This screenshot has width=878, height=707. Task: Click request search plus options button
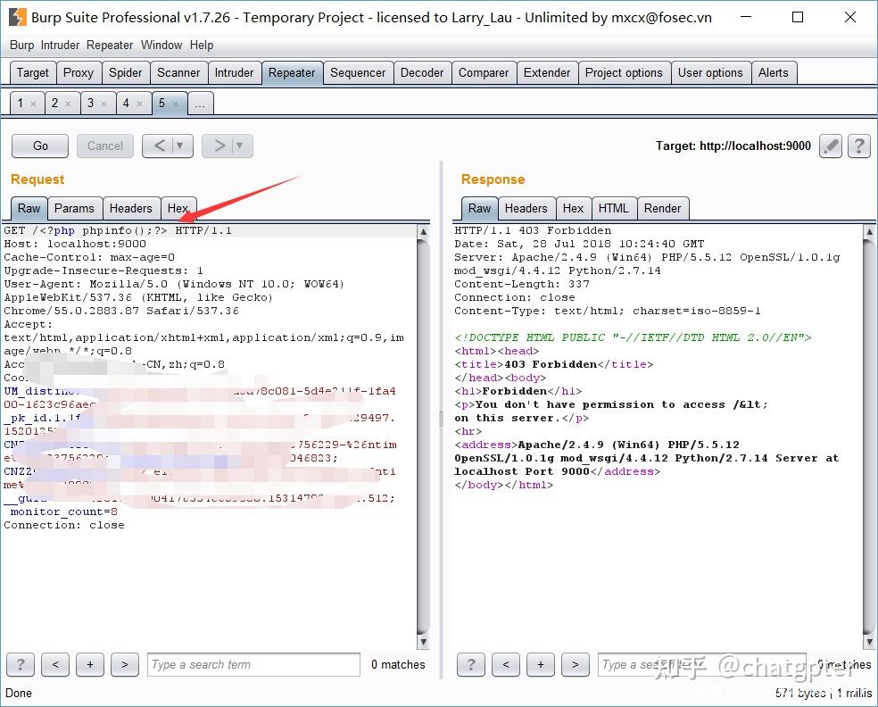click(x=90, y=664)
